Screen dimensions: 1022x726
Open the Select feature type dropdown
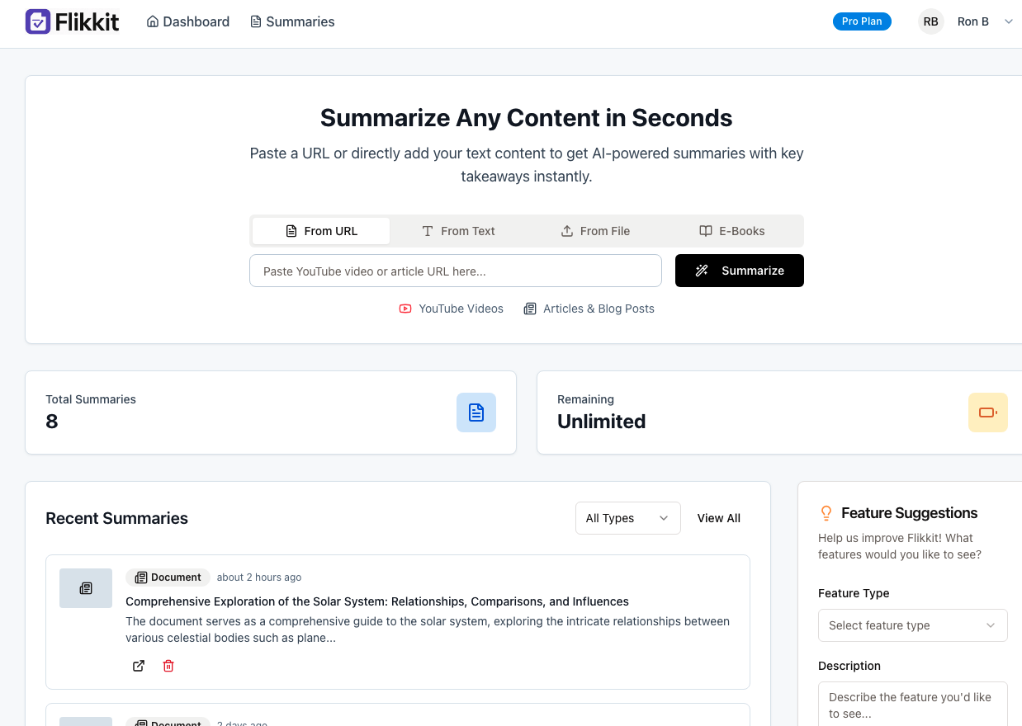[913, 625]
